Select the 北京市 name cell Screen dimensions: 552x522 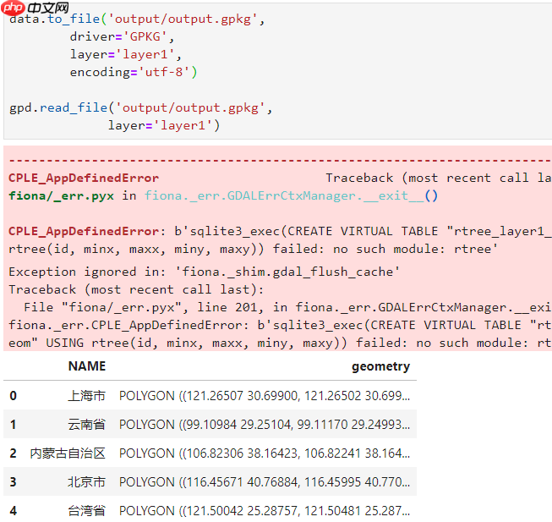(86, 482)
